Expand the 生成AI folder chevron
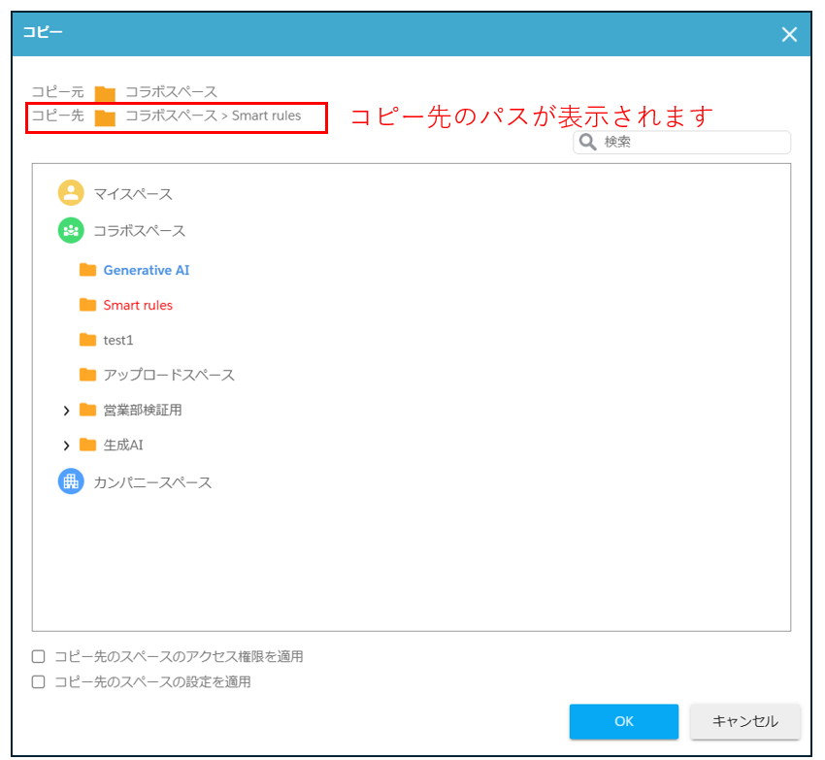 [66, 446]
